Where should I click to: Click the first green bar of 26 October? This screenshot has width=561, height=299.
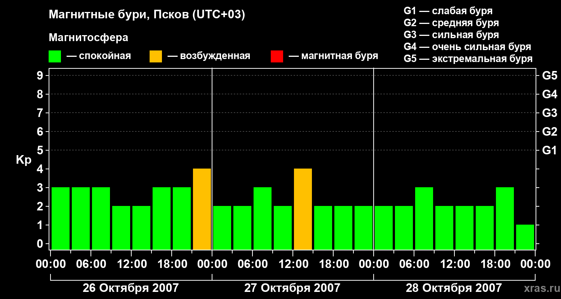click(x=61, y=218)
